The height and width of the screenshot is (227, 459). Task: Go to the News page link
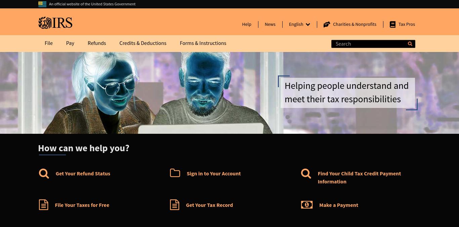[x=270, y=24]
